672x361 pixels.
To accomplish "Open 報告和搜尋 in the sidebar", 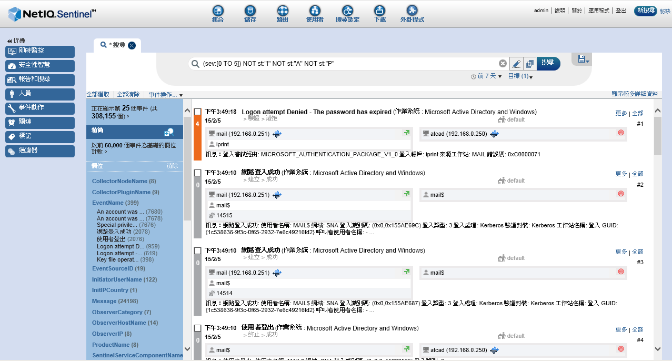I will [x=40, y=80].
